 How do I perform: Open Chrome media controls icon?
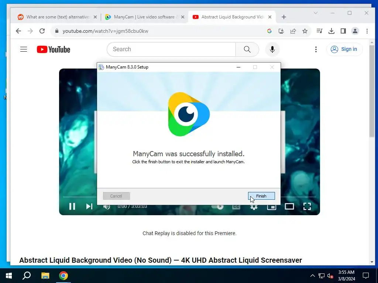tap(319, 31)
